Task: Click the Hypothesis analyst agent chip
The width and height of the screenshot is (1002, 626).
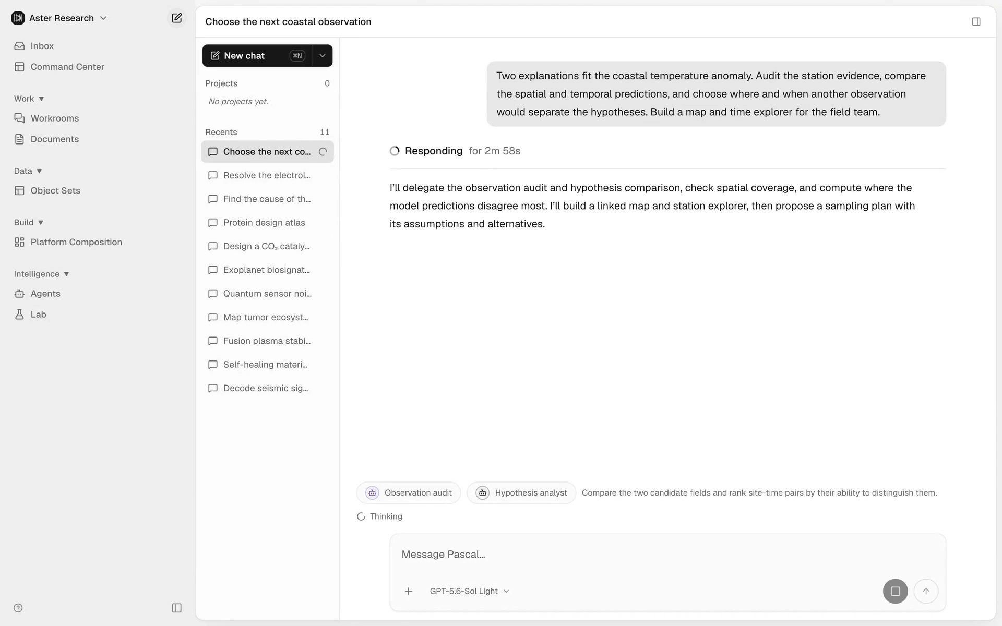Action: [x=521, y=493]
